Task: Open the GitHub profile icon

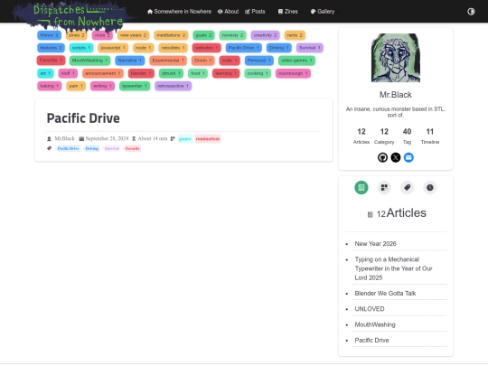Action: click(382, 157)
